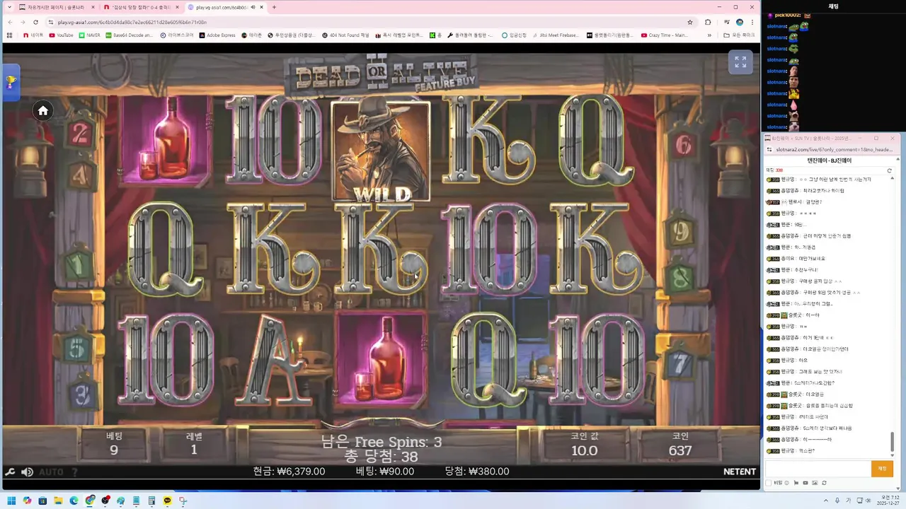Open a new browser tab

(x=275, y=7)
